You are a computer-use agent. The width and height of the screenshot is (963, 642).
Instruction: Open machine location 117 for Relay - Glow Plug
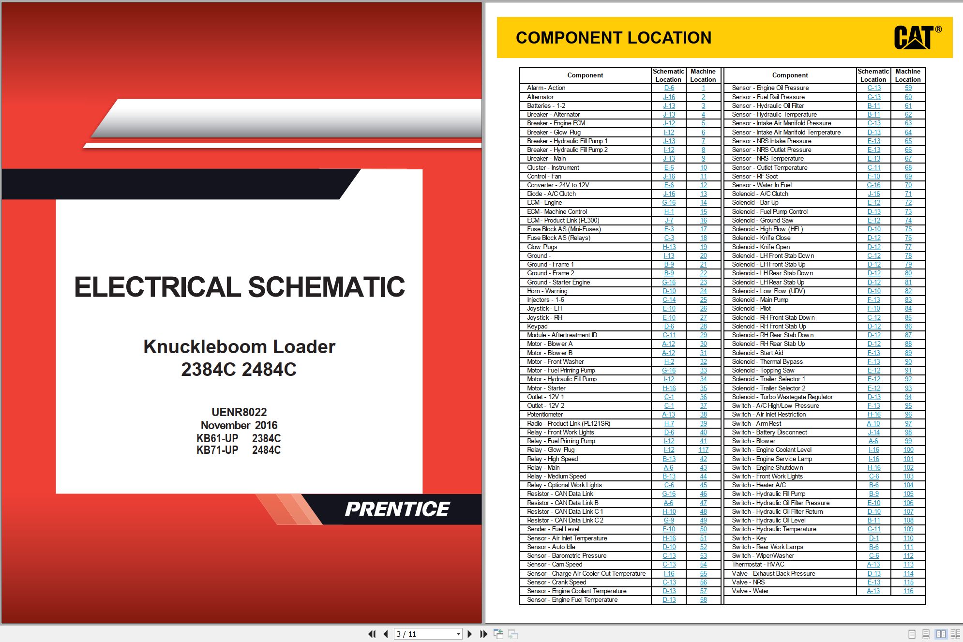(x=703, y=450)
